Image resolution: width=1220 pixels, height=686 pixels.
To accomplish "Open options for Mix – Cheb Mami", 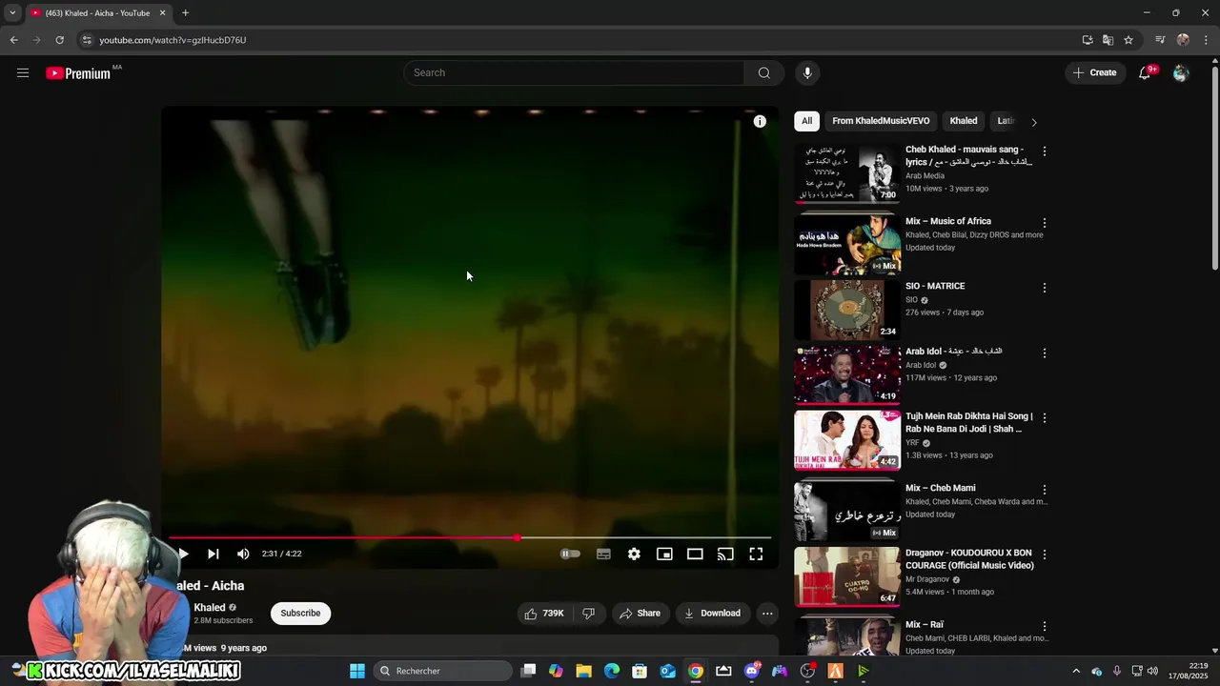I will (x=1045, y=490).
